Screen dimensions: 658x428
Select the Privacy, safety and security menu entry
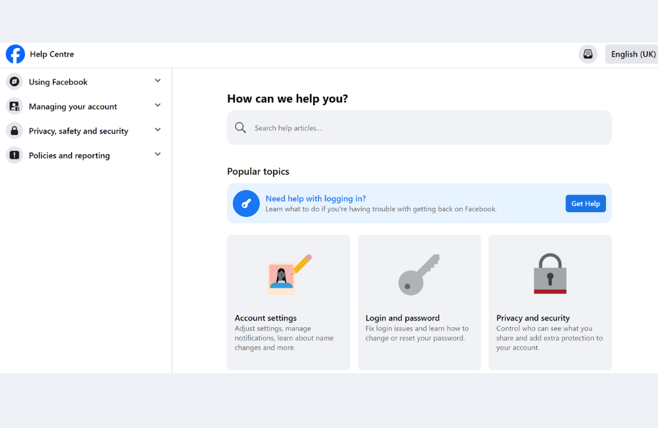tap(79, 130)
